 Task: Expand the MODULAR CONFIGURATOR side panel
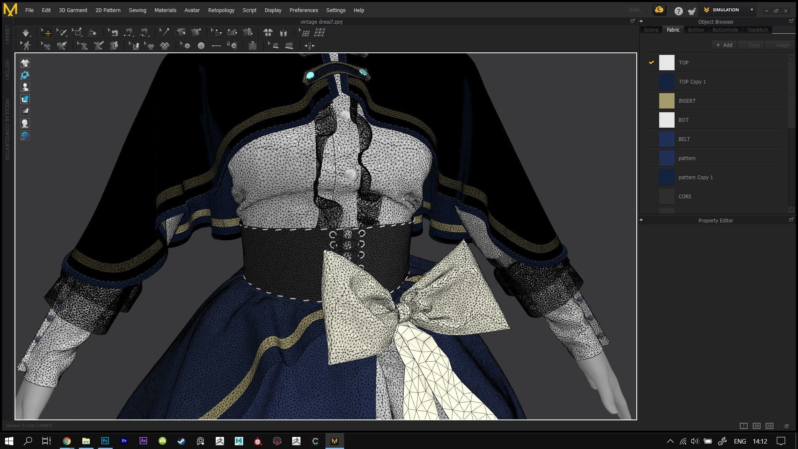pos(7,130)
